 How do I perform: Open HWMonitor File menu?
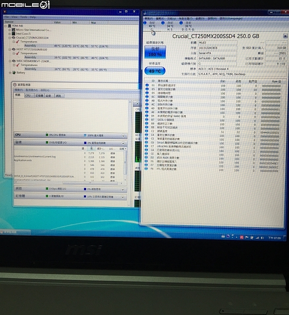[x=6, y=17]
